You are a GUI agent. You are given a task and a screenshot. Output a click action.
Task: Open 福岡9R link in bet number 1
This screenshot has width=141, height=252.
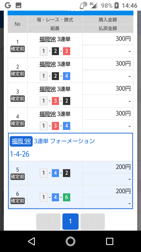(48, 39)
